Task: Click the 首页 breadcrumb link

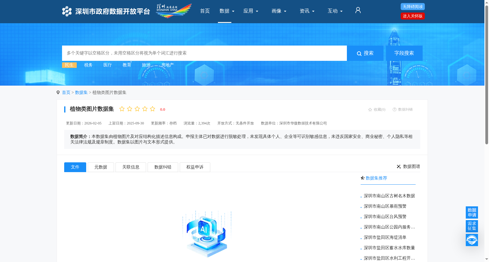Action: point(66,92)
